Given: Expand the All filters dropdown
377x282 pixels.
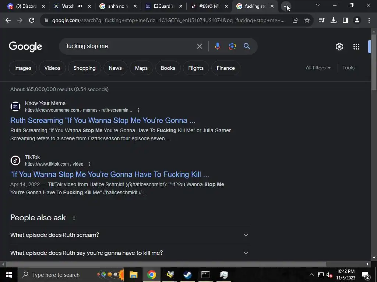Looking at the screenshot, I should tap(318, 68).
